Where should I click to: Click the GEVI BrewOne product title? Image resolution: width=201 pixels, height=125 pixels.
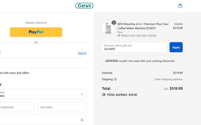tap(143, 26)
